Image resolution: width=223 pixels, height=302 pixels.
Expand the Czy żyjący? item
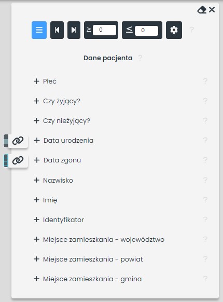pyautogui.click(x=57, y=101)
